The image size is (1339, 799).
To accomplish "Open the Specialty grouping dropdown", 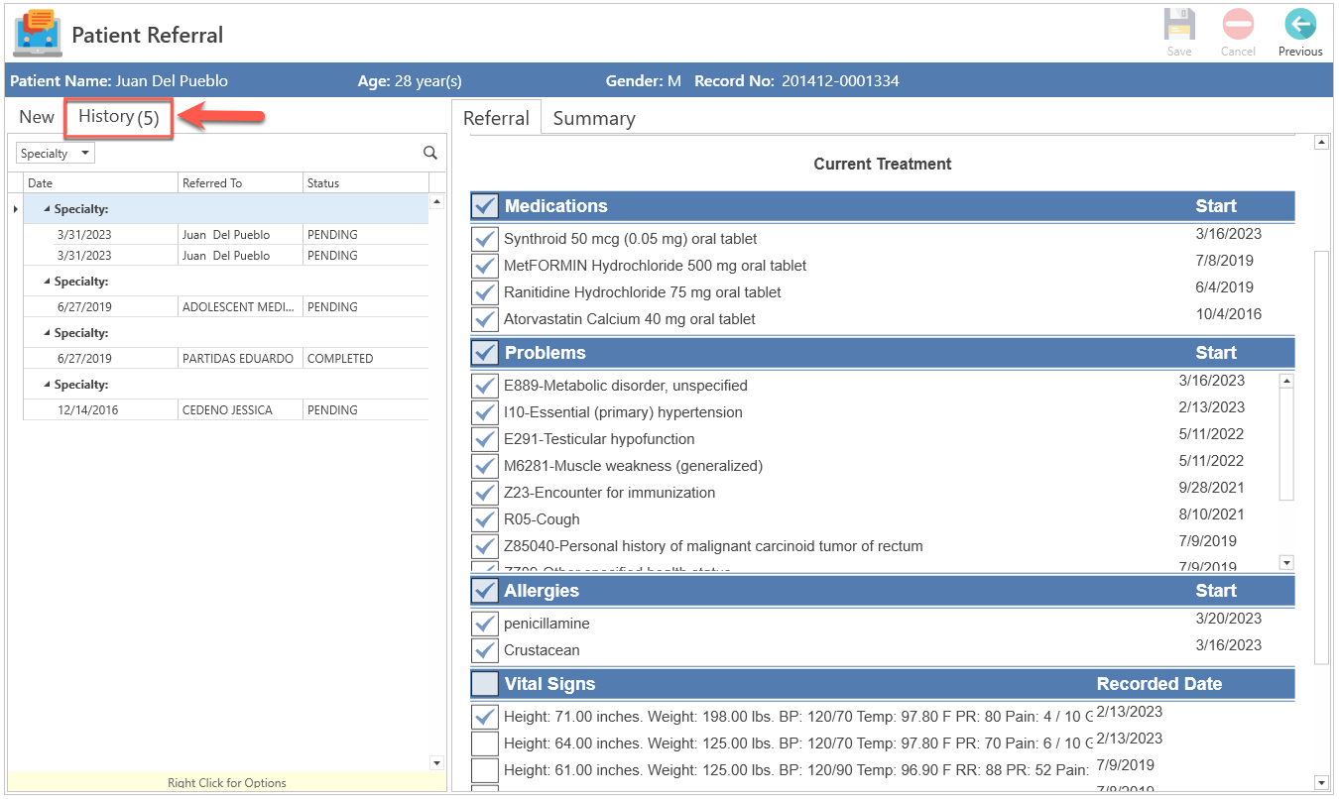I will [57, 154].
